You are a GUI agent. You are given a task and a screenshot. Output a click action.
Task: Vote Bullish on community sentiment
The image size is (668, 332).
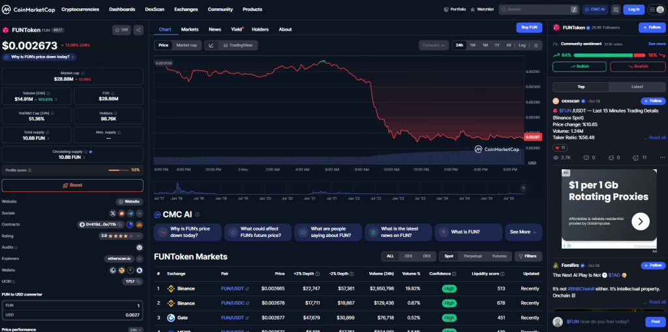579,66
